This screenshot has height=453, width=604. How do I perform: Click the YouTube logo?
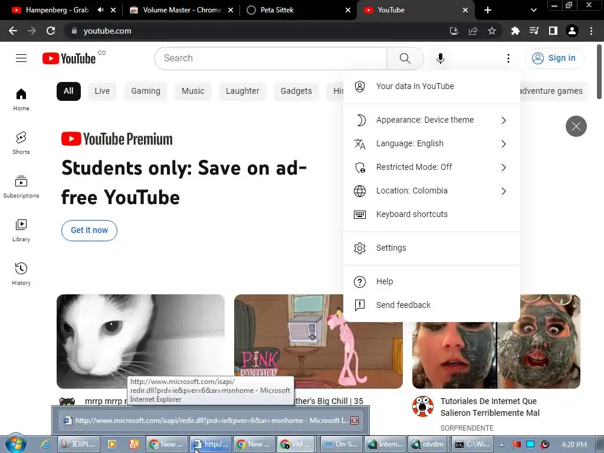pyautogui.click(x=69, y=58)
